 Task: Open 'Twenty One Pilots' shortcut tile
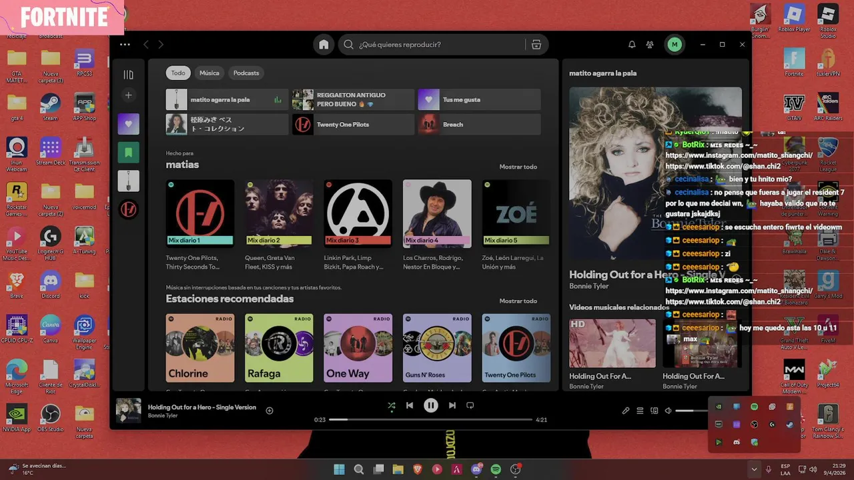[353, 125]
